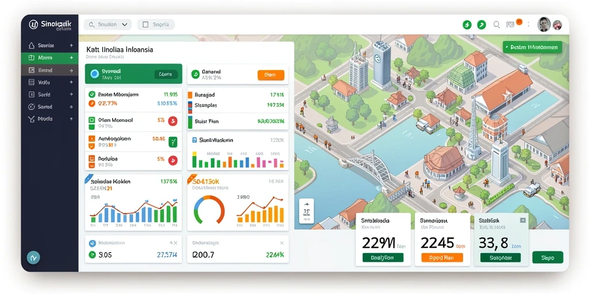Open the magnifier search icon in top bar
Screen dimensions: 589x294
pos(496,25)
